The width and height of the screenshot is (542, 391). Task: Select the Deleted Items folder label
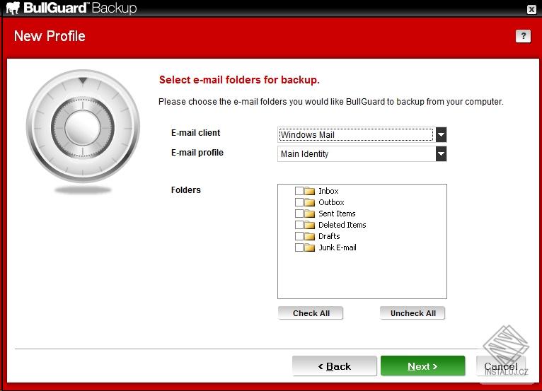click(x=342, y=226)
